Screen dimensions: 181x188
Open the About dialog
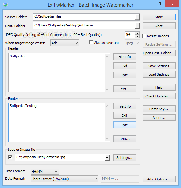tap(159, 117)
